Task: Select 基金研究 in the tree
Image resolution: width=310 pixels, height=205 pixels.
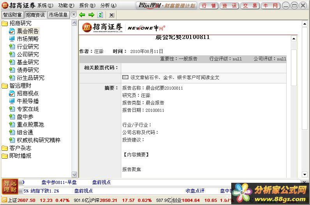Action: click(x=28, y=62)
